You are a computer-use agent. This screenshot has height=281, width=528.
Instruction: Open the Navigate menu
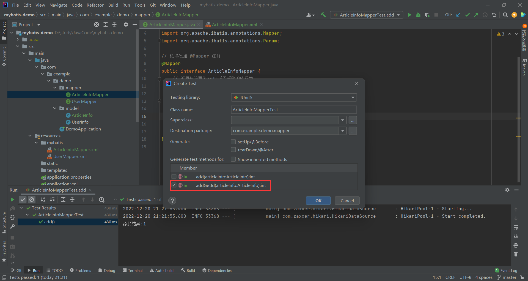[58, 5]
